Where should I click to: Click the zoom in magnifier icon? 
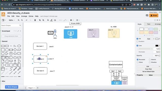[x=18, y=20]
